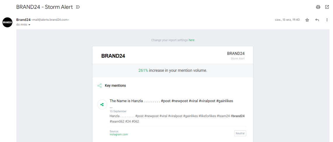Expand the "do mnie" recipient details
The width and height of the screenshot is (333, 142).
pos(29,25)
